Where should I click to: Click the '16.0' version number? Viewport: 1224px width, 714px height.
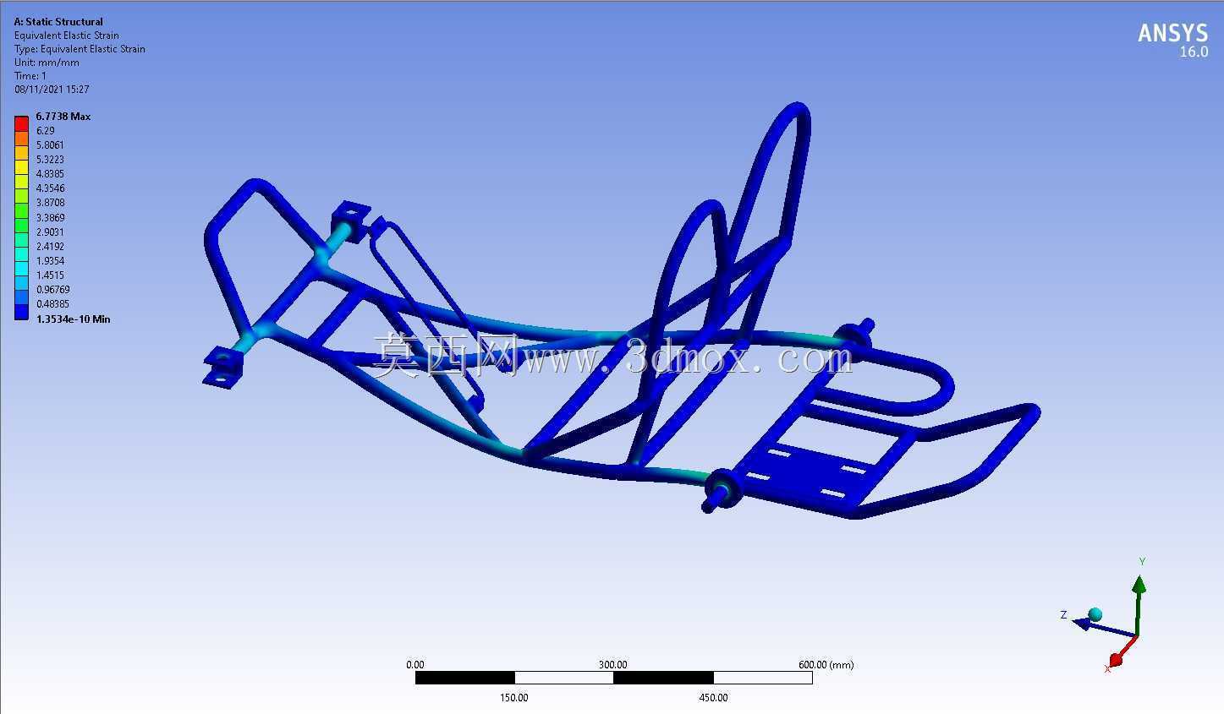[x=1194, y=52]
